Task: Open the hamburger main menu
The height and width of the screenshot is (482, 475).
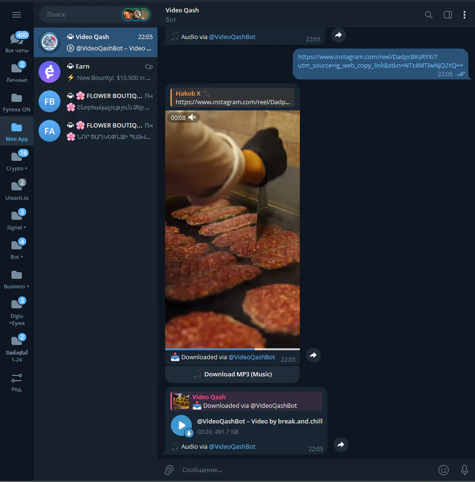Action: [17, 15]
